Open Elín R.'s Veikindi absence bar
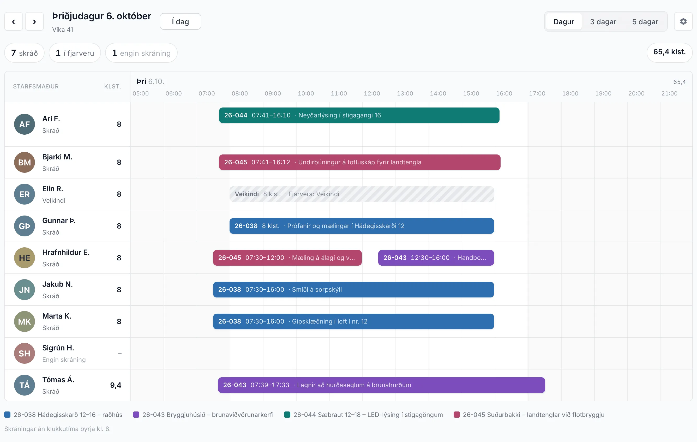This screenshot has height=442, width=697. 362,194
